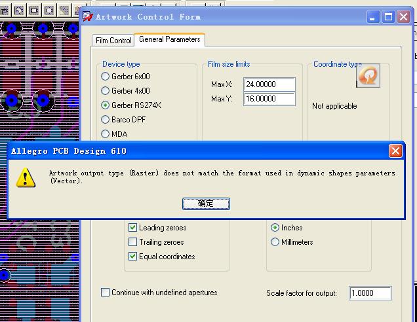Click the yellow warning triangle icon
This screenshot has height=322, width=417.
26,177
